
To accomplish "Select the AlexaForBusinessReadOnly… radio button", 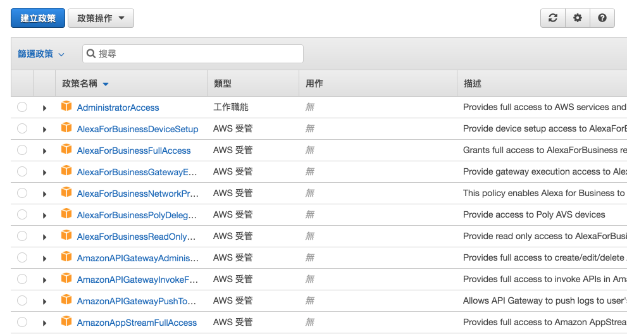I will [x=22, y=236].
